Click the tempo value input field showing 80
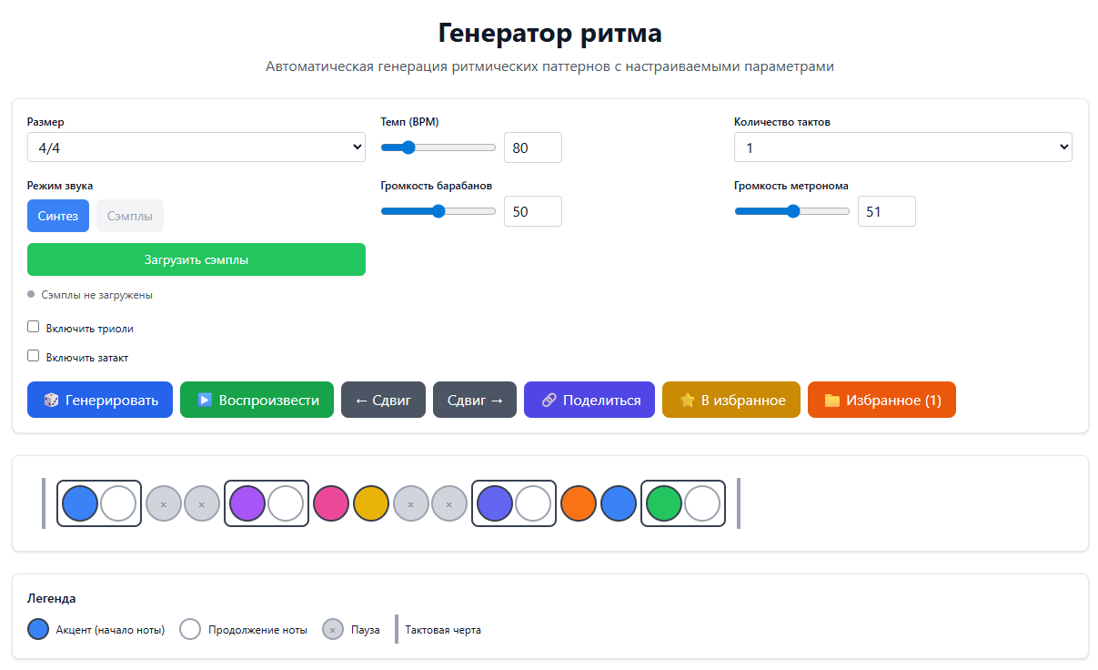 coord(532,147)
